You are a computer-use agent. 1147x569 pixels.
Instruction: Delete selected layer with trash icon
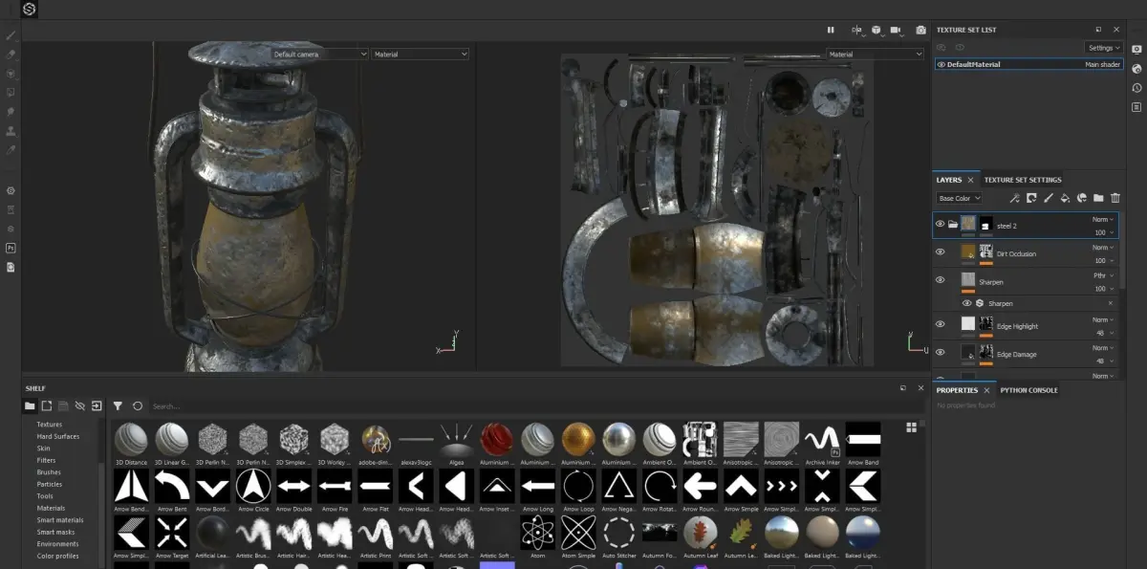[1115, 198]
